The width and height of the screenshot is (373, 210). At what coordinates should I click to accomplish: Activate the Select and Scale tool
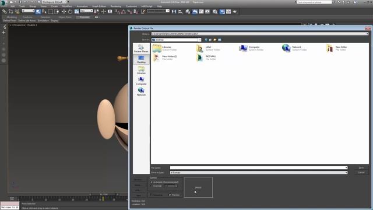click(x=76, y=12)
